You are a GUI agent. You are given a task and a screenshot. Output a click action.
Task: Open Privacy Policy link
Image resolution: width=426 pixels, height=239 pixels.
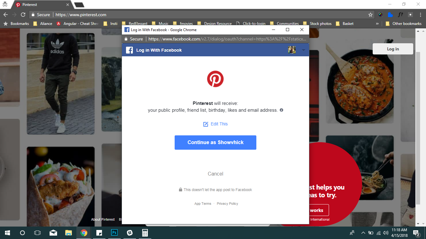coord(227,204)
